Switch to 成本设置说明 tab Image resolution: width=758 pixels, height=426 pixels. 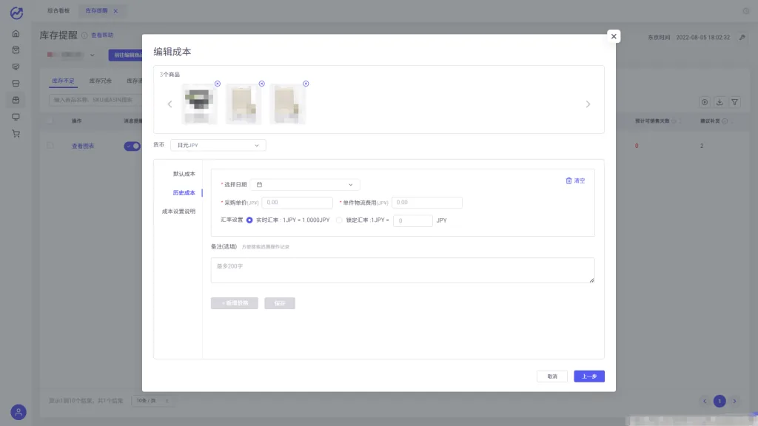(178, 212)
